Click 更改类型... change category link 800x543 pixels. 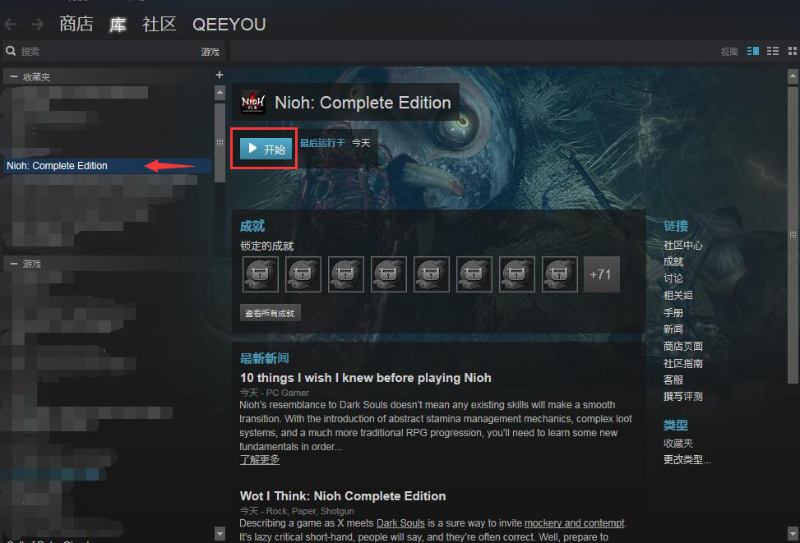pyautogui.click(x=687, y=459)
